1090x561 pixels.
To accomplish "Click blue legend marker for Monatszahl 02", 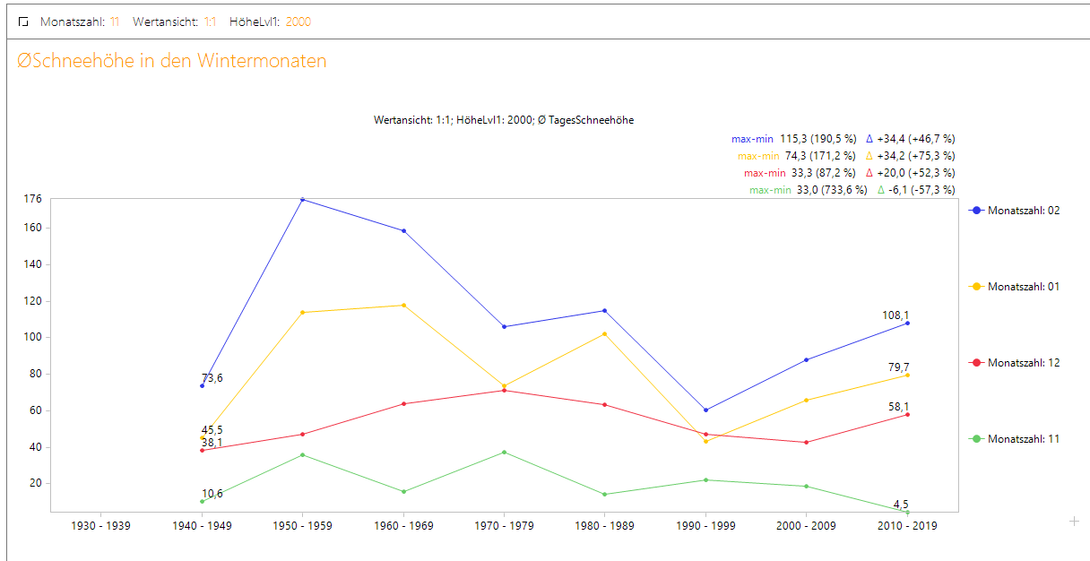I will pyautogui.click(x=977, y=211).
